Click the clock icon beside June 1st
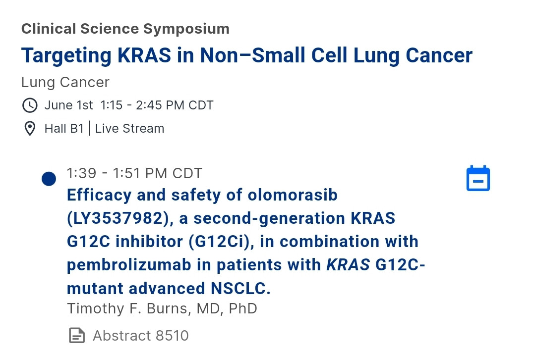 (30, 105)
